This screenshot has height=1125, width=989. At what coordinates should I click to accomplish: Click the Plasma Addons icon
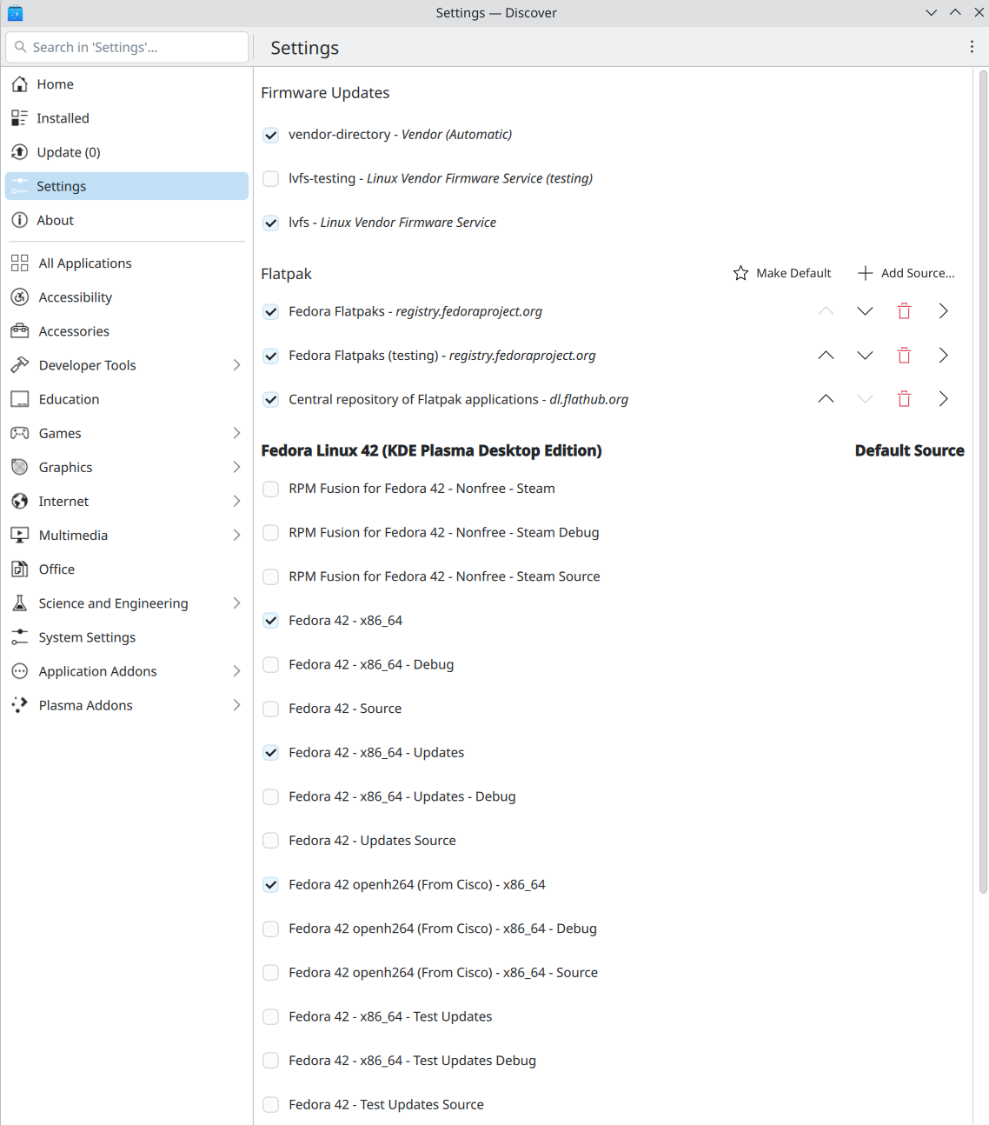(20, 704)
